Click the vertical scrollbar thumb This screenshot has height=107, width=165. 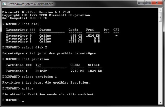coord(160,17)
